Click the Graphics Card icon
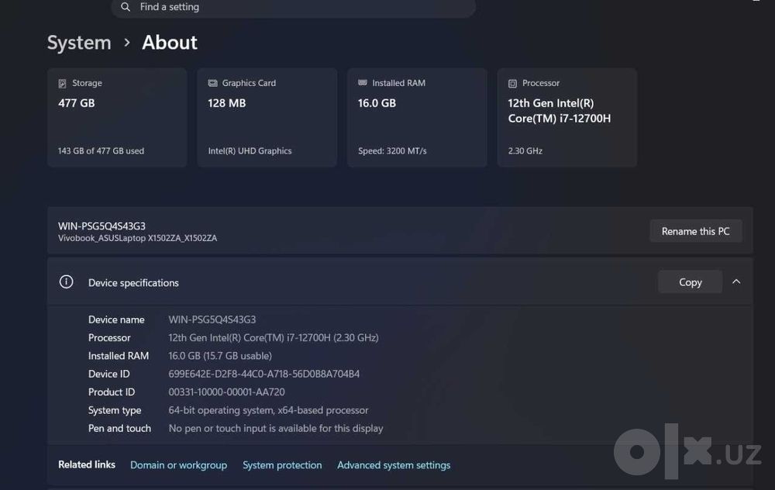The width and height of the screenshot is (775, 490). pyautogui.click(x=212, y=83)
